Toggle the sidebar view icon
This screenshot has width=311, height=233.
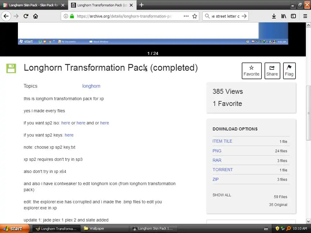pyautogui.click(x=293, y=16)
